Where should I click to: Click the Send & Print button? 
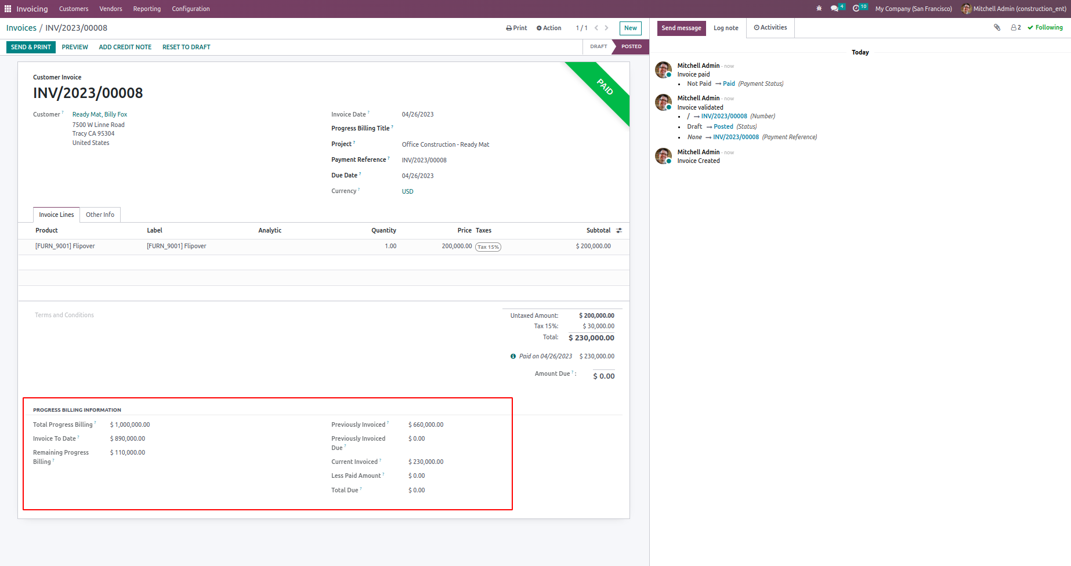pyautogui.click(x=31, y=47)
